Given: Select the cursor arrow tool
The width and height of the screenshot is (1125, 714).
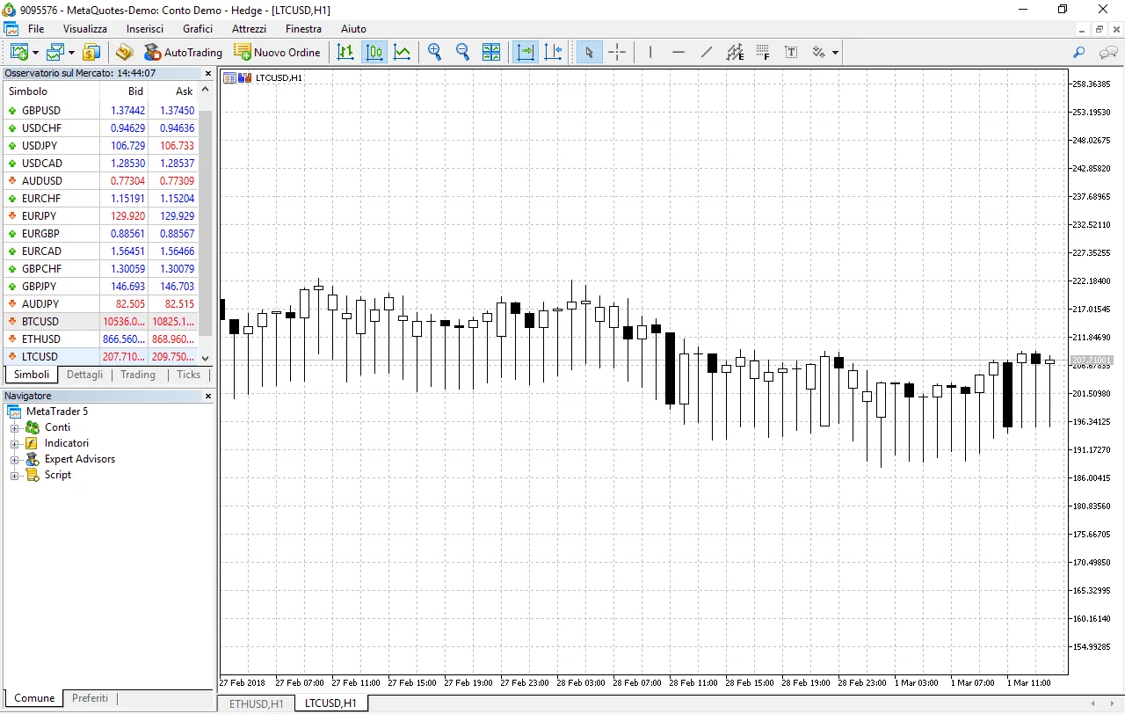Looking at the screenshot, I should (x=589, y=52).
